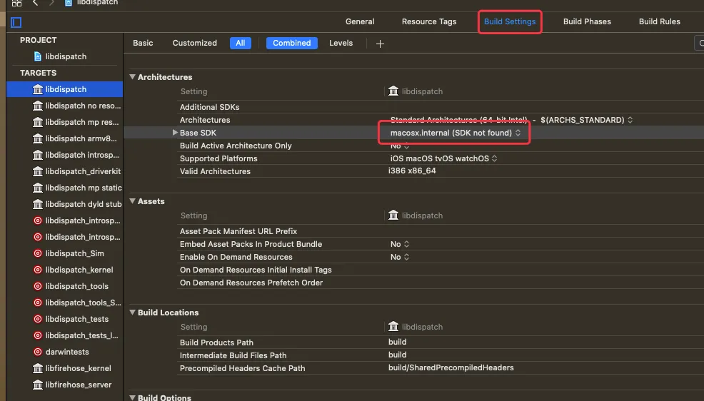Viewport: 704px width, 401px height.
Task: Collapse the Assets section
Action: click(x=133, y=201)
